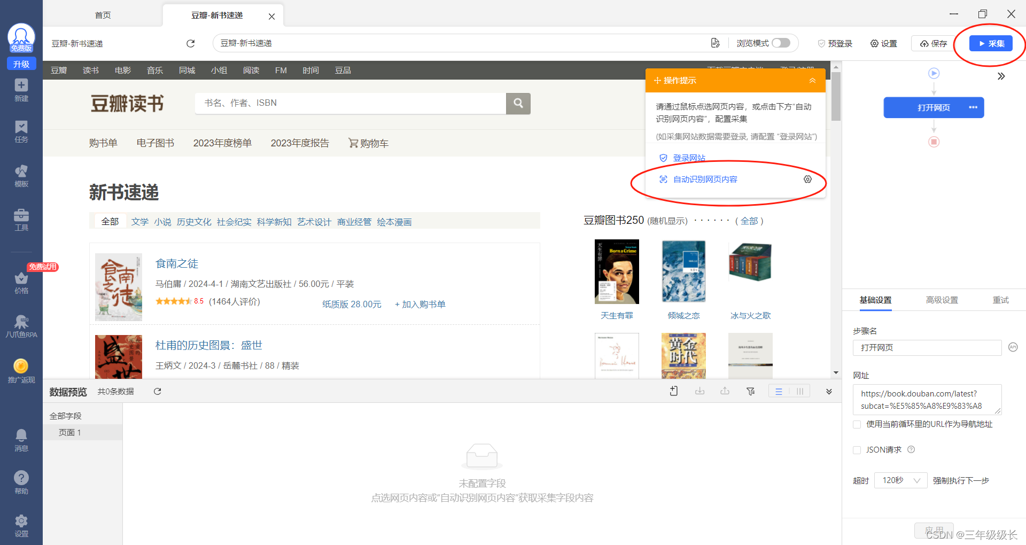Switch to the 首页 tab
Image resolution: width=1026 pixels, height=545 pixels.
click(103, 15)
